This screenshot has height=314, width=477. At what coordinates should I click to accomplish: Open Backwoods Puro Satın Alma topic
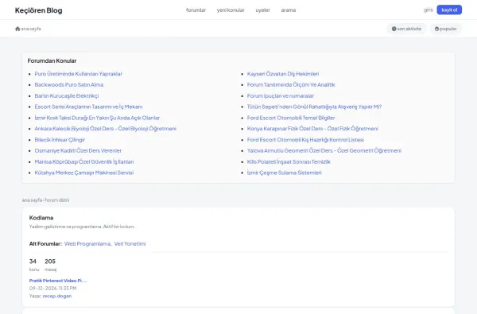click(x=69, y=84)
